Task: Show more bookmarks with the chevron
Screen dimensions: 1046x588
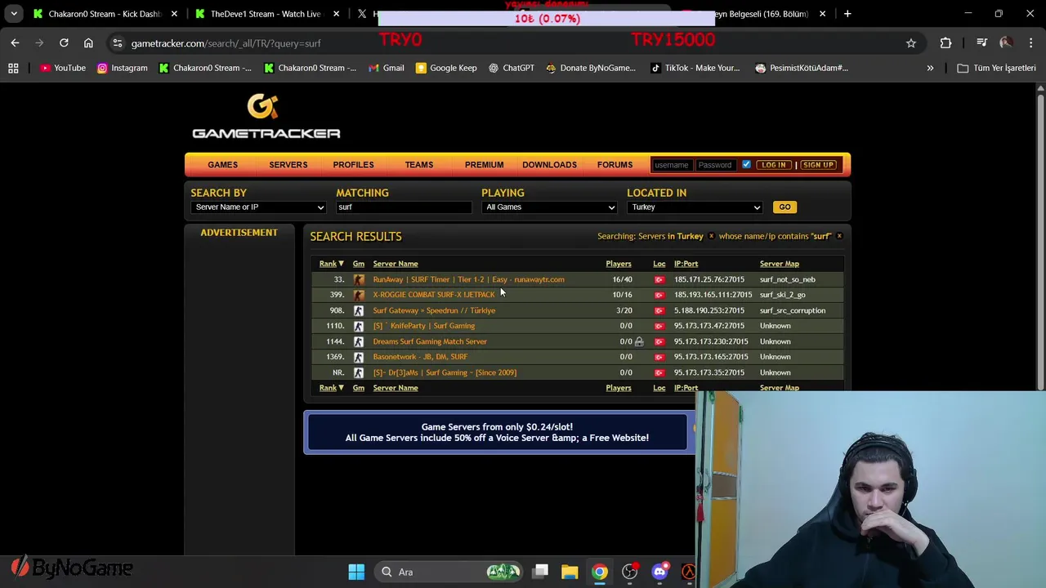Action: point(930,68)
